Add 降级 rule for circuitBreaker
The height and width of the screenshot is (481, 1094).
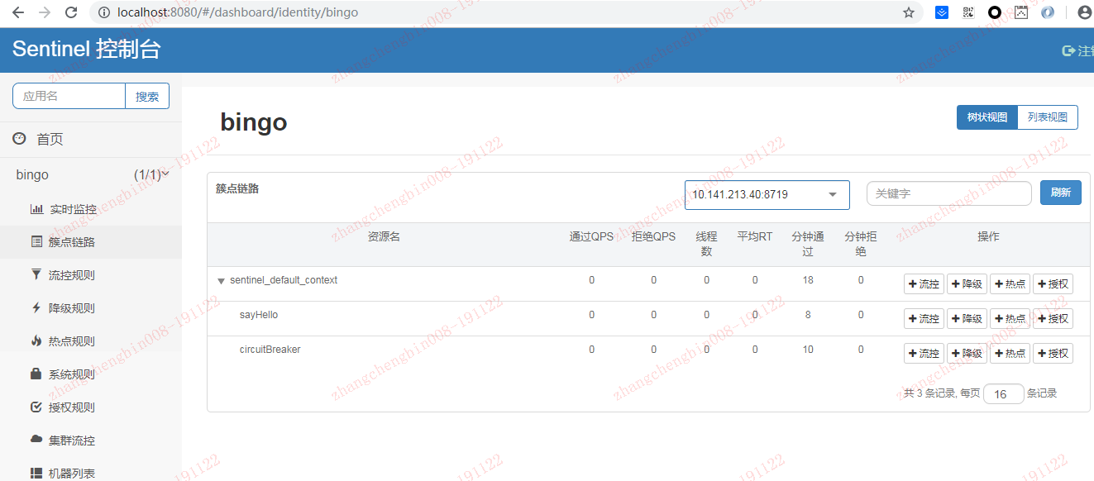[967, 354]
